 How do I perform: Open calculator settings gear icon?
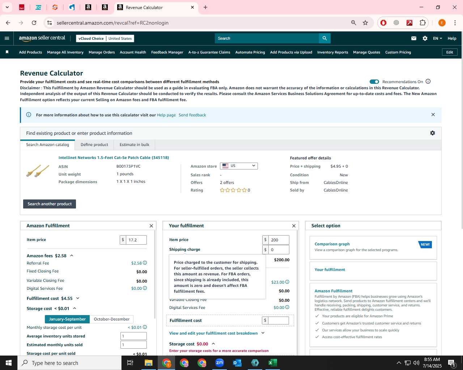[432, 133]
